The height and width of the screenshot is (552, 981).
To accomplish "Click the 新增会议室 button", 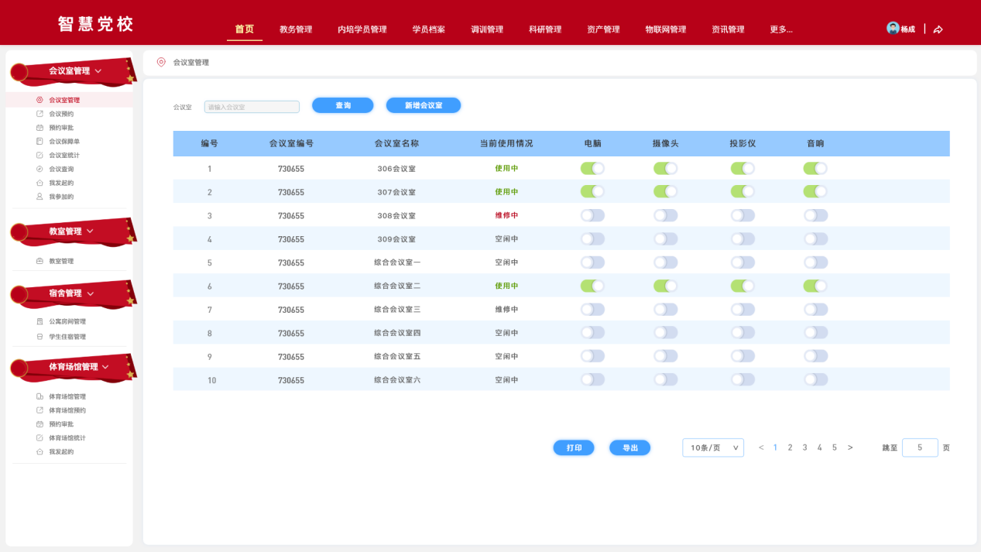I will [424, 105].
